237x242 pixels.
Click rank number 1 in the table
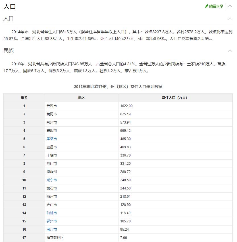pyautogui.click(x=24, y=106)
